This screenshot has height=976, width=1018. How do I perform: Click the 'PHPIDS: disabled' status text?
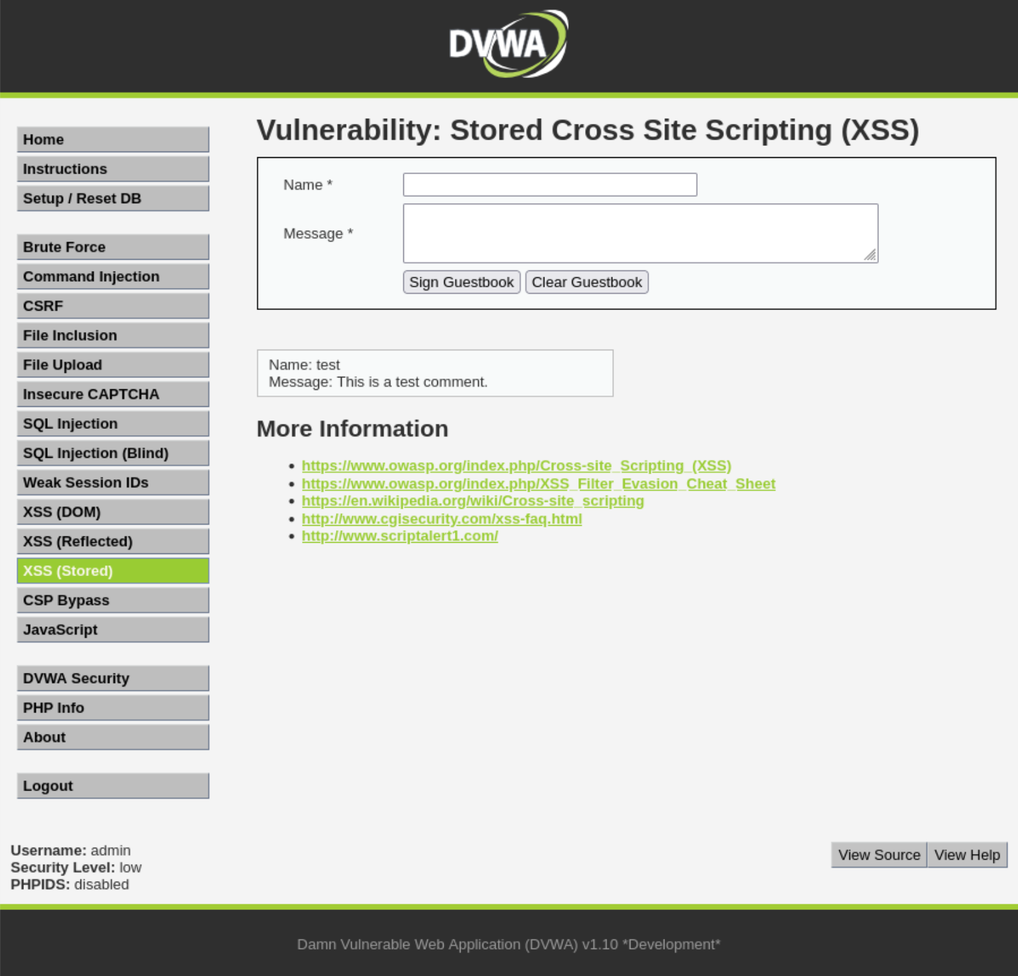70,885
